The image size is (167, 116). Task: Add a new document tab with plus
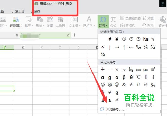tap(74, 35)
